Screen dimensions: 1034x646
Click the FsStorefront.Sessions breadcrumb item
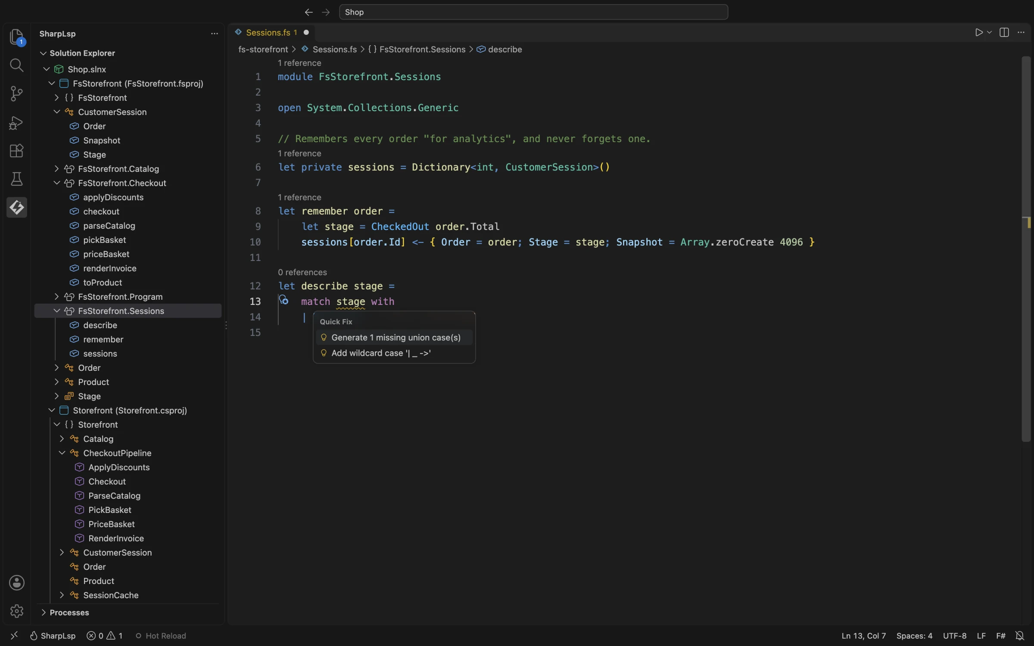[x=417, y=50]
